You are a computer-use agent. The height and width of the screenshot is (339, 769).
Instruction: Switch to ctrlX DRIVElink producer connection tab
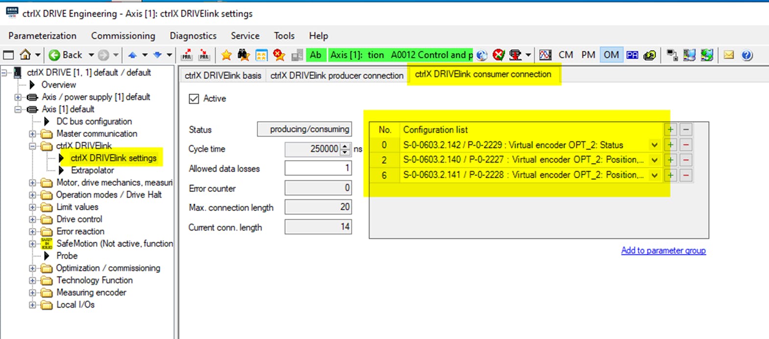pos(337,75)
